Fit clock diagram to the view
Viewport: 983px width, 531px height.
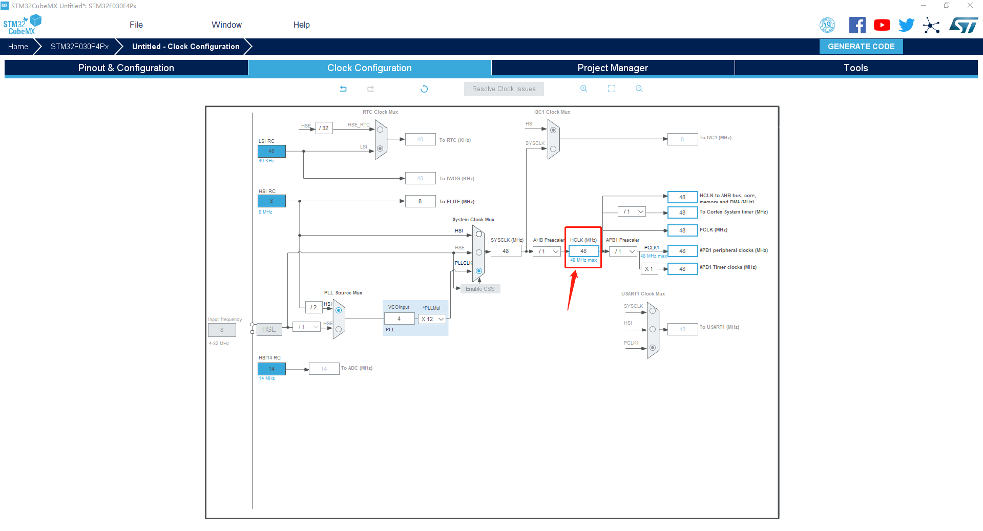(x=612, y=89)
